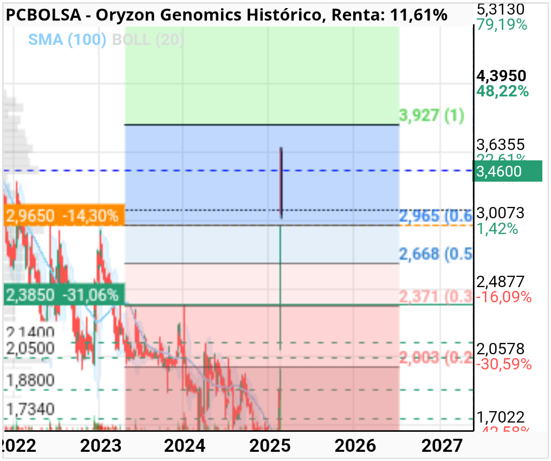Image resolution: width=551 pixels, height=461 pixels.
Task: Click the orange 2,9650 -14,30% level tag
Action: point(64,216)
